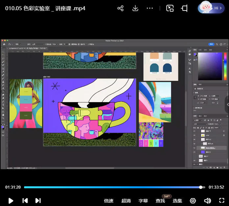The width and height of the screenshot is (229, 206).
Task: Click Photoshop's Home icon
Action: [4, 44]
